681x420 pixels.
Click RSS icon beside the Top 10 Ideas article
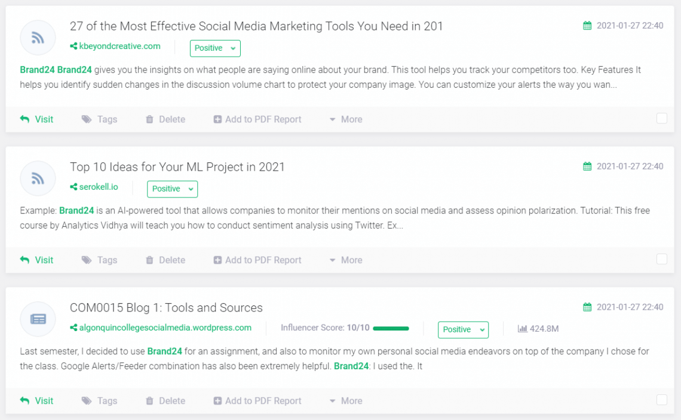click(38, 179)
